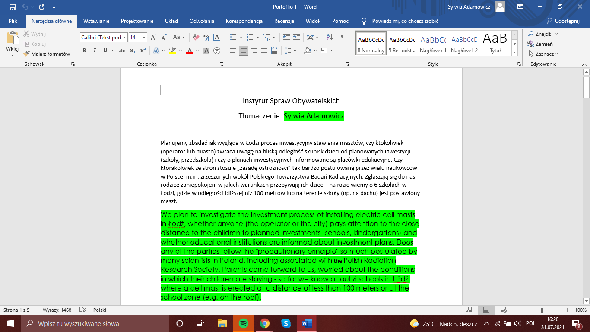This screenshot has width=590, height=332.
Task: Click the Wklej paste clipboard icon
Action: point(13,38)
